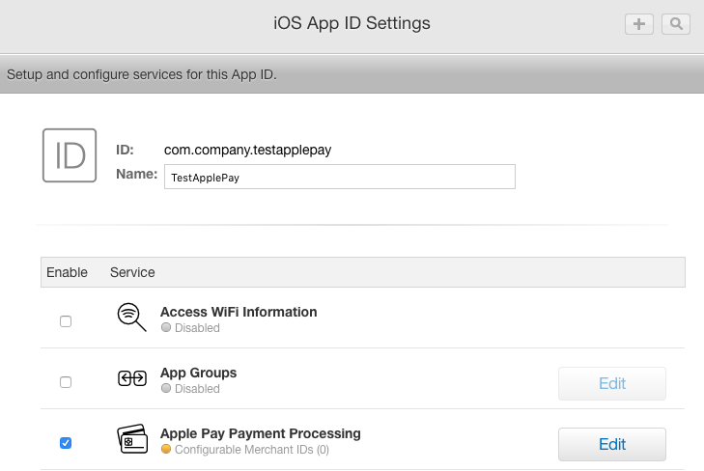Click the Enable column header

coord(67,272)
